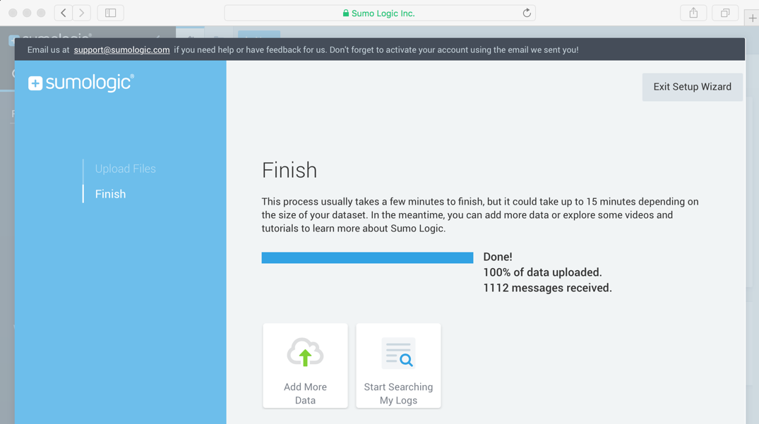Select the Upload Files step in sidebar
Image resolution: width=759 pixels, height=424 pixels.
pyautogui.click(x=126, y=169)
